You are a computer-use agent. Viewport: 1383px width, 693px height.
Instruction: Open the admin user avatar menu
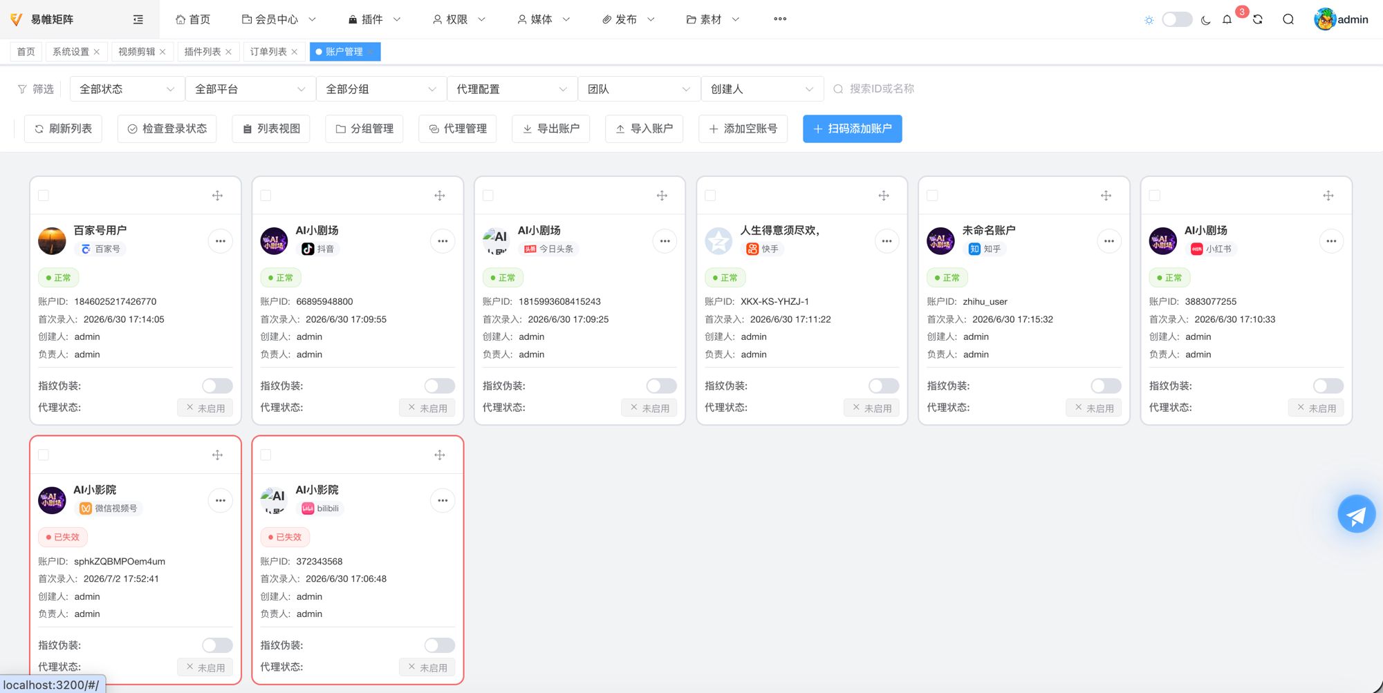pyautogui.click(x=1342, y=19)
